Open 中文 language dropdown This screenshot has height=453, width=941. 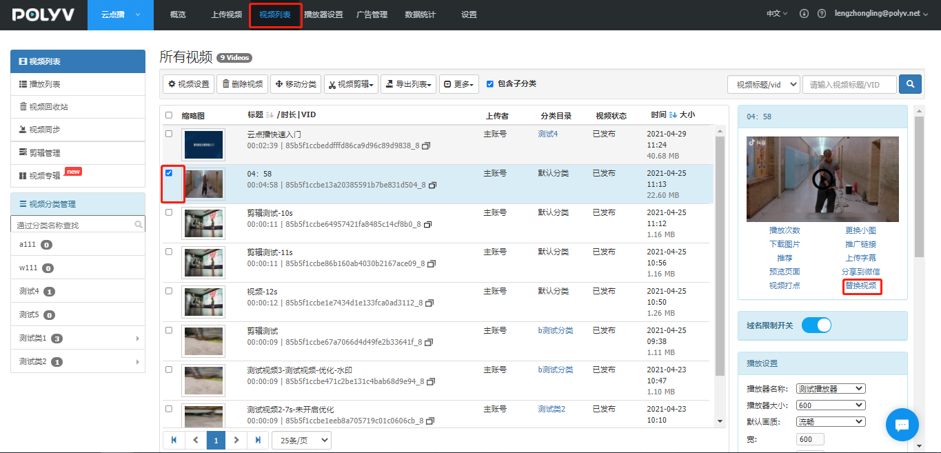click(778, 14)
